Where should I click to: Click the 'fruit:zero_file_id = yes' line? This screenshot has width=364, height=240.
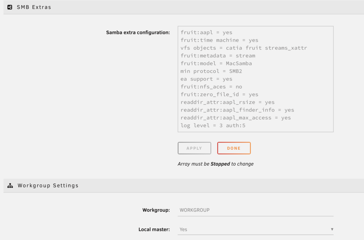219,94
